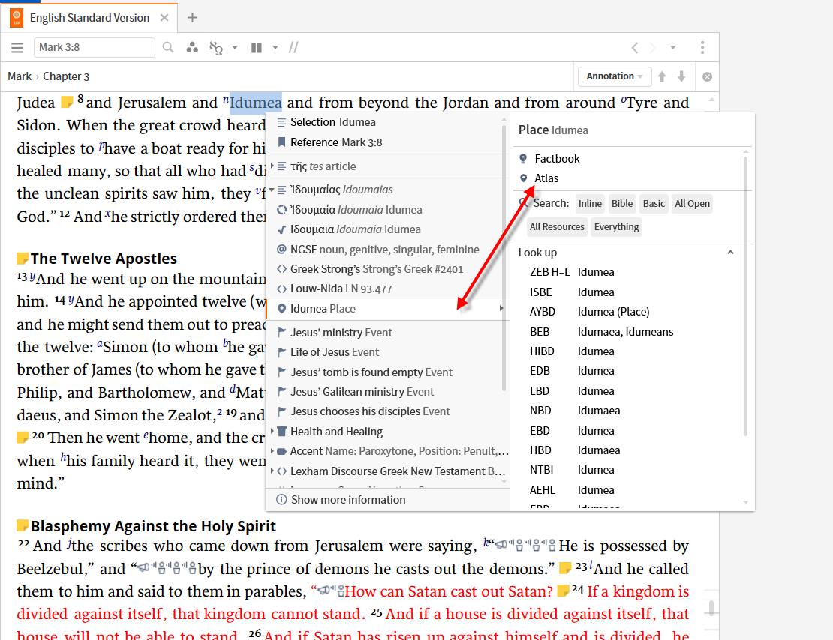
Task: Open interlinear options dropdown arrow
Action: (x=234, y=48)
